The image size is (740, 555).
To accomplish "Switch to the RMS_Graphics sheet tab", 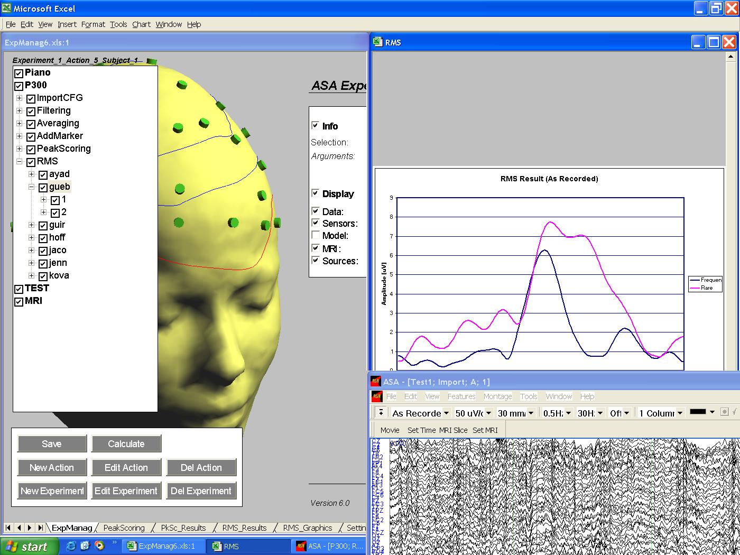I will tap(307, 528).
